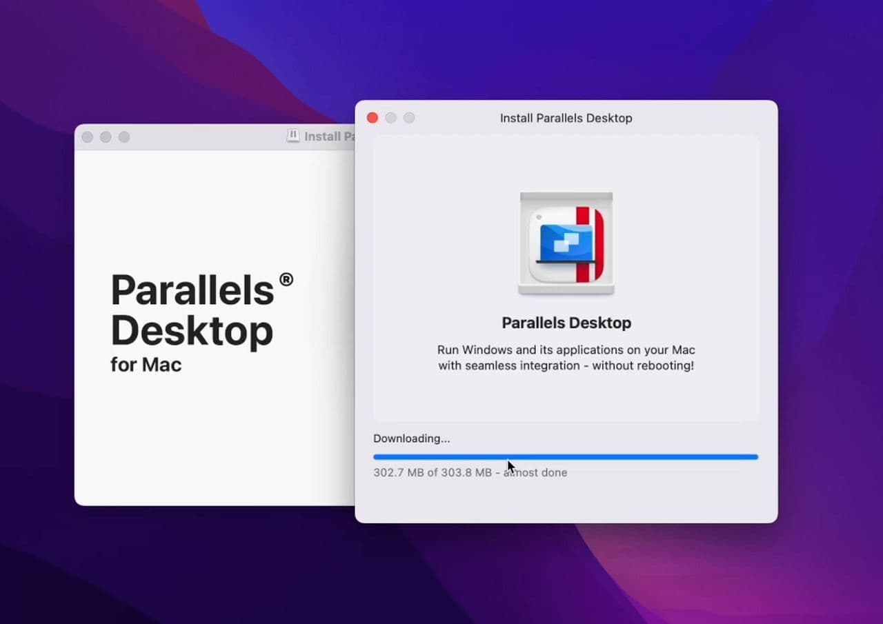Click the grayed minimize button of front installer window

pos(391,118)
